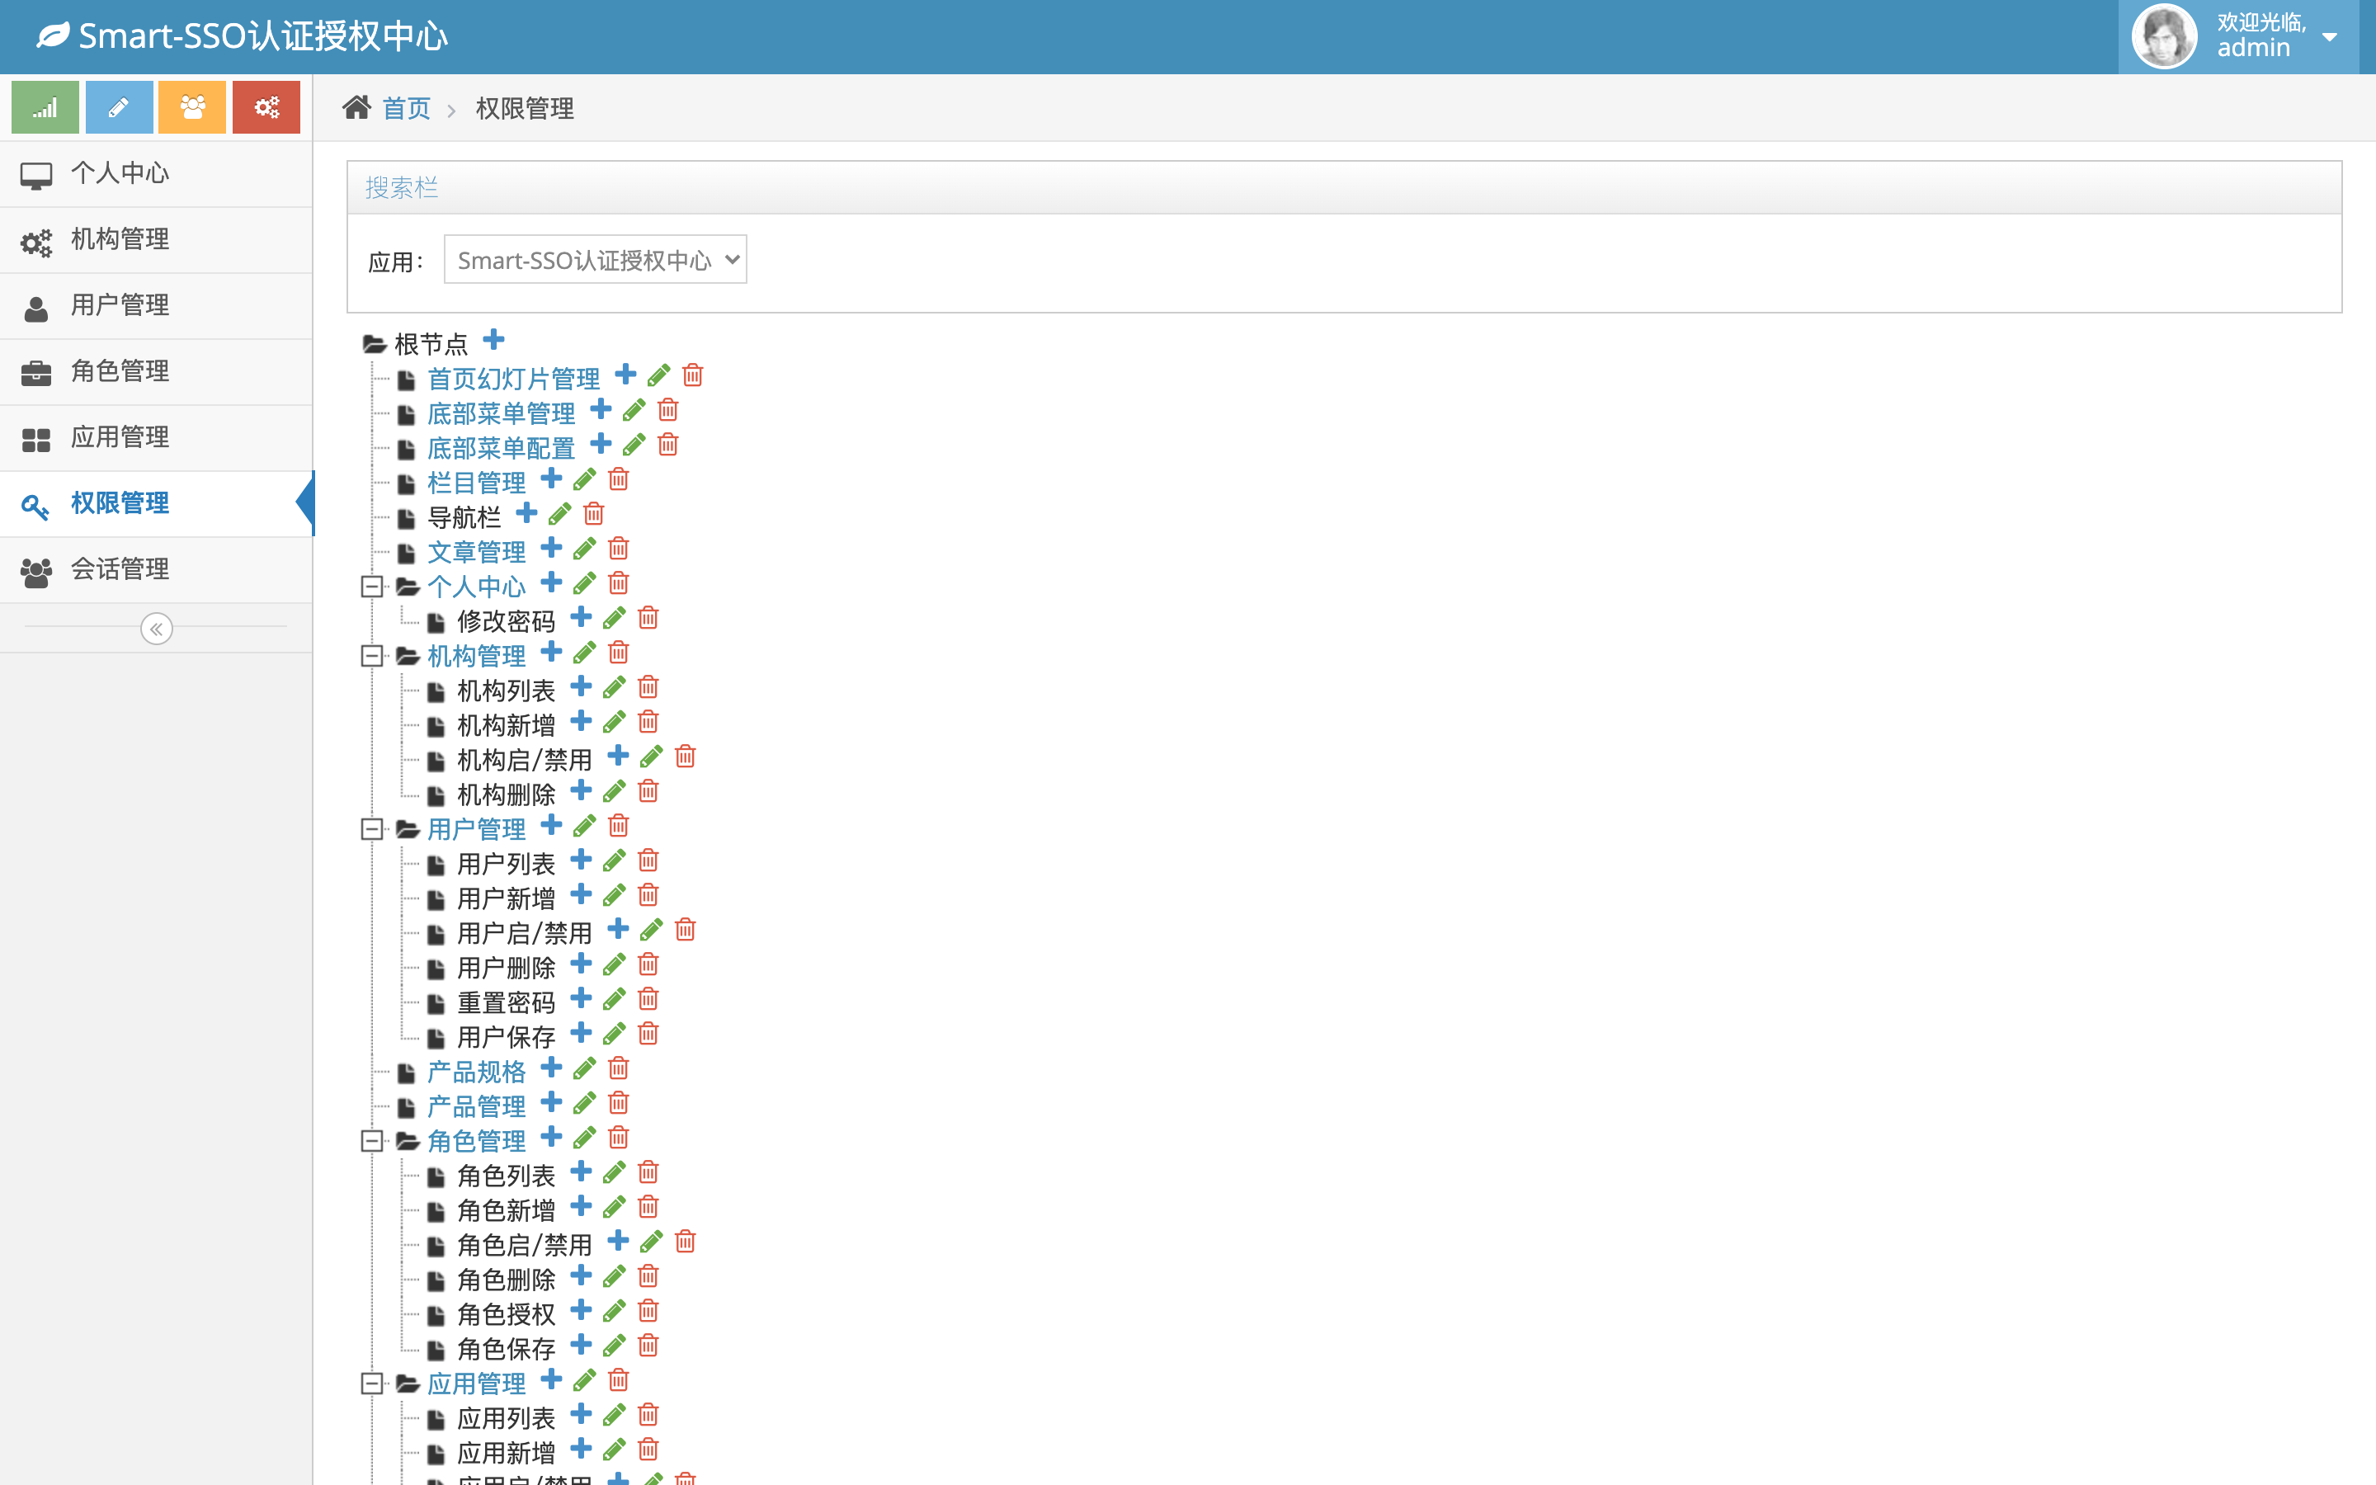Viewport: 2376px width, 1485px height.
Task: Edit the 首页幻灯片管理 node
Action: click(x=659, y=375)
